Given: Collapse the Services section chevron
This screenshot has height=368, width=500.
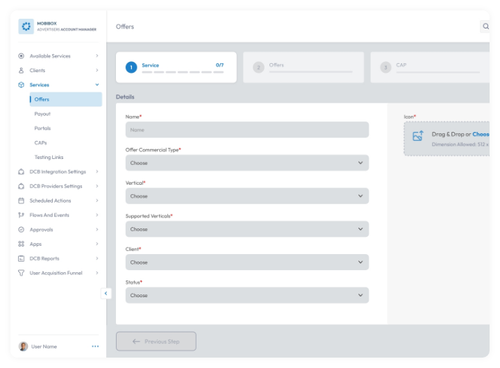Looking at the screenshot, I should [97, 85].
